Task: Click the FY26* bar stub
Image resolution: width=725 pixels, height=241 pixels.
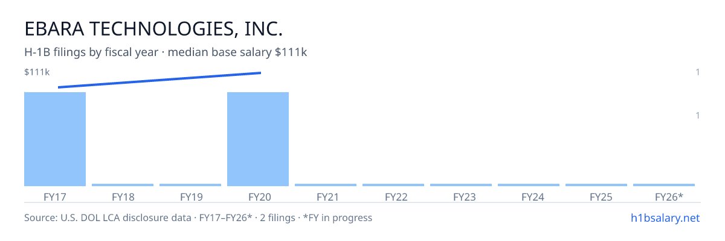Action: pos(664,185)
